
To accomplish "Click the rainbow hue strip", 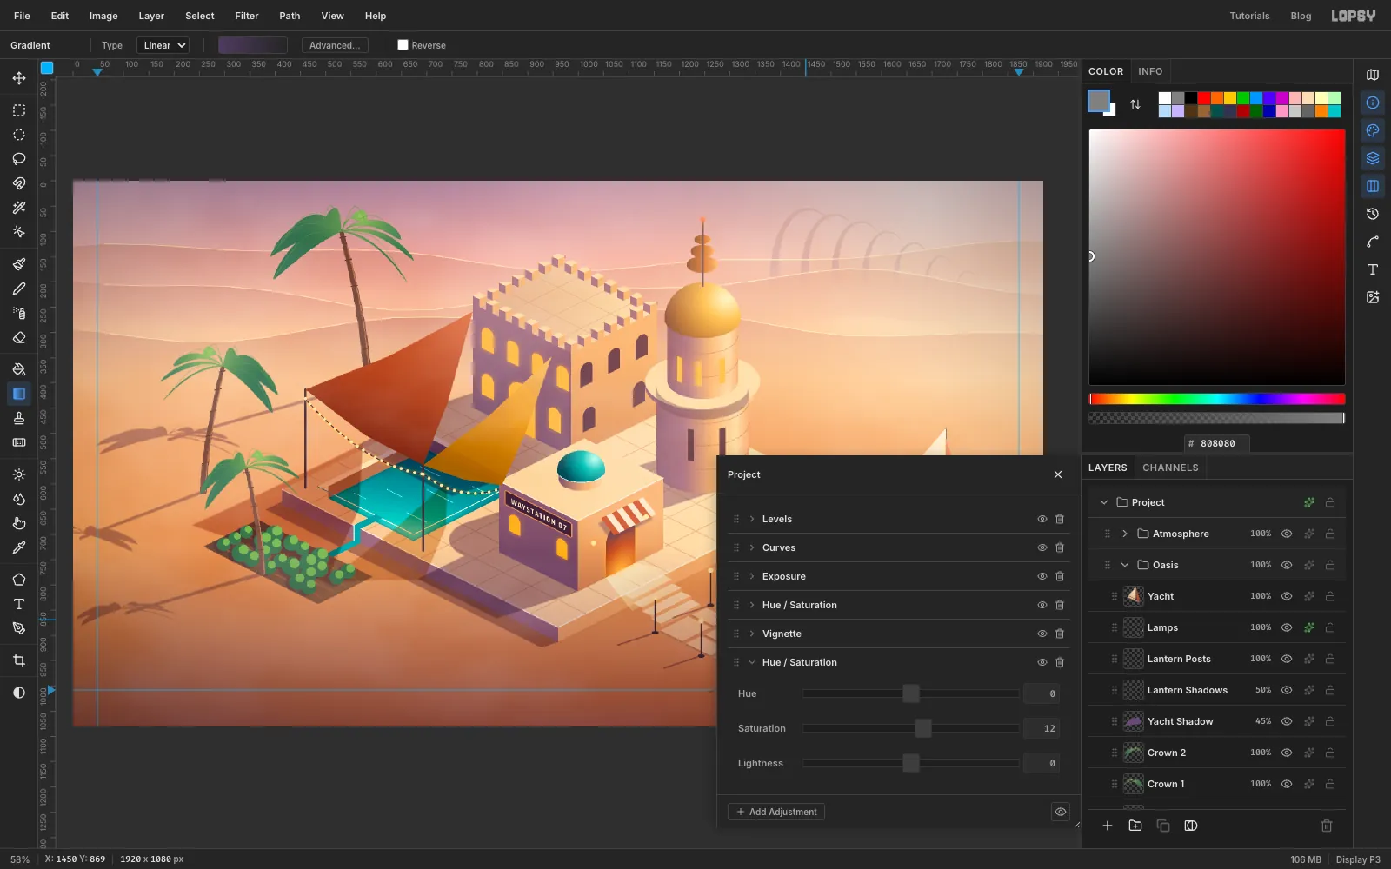I will [x=1217, y=399].
